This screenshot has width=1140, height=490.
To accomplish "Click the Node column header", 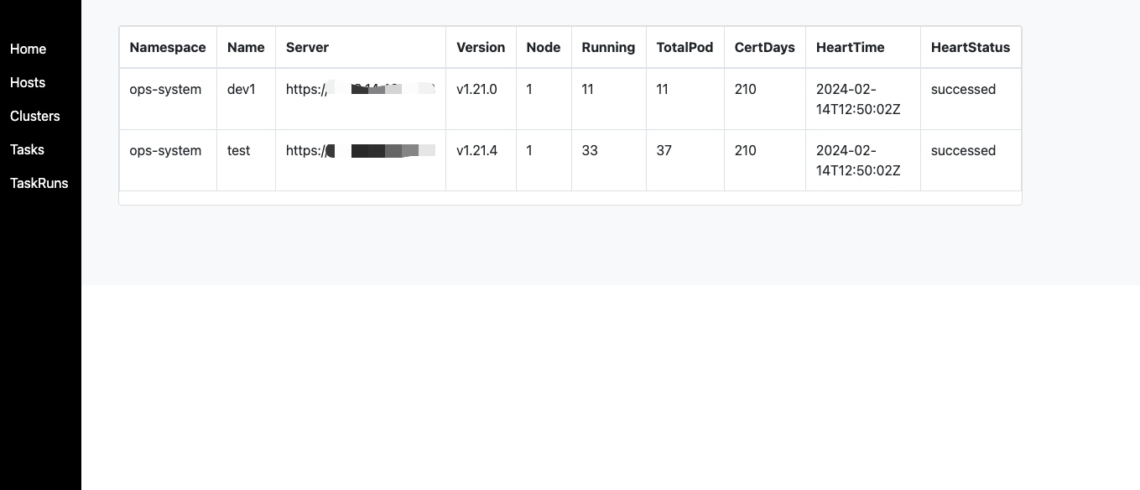I will [543, 47].
